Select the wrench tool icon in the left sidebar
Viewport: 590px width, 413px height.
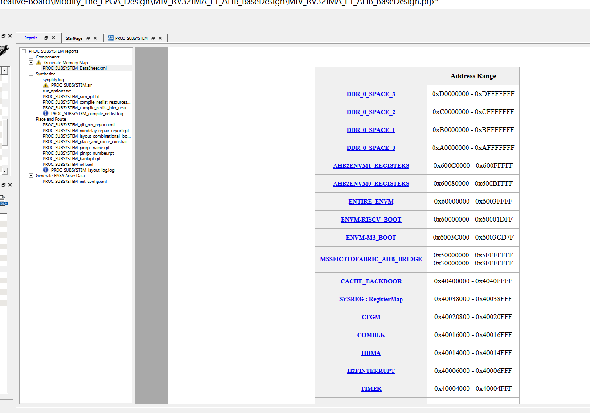coord(5,50)
